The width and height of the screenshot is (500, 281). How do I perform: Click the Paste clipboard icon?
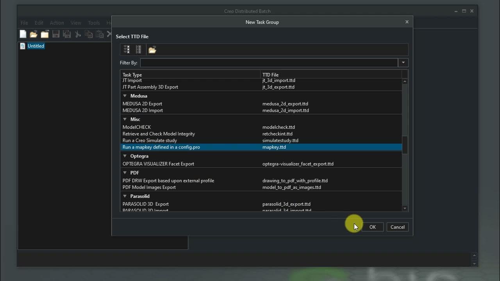[x=100, y=34]
